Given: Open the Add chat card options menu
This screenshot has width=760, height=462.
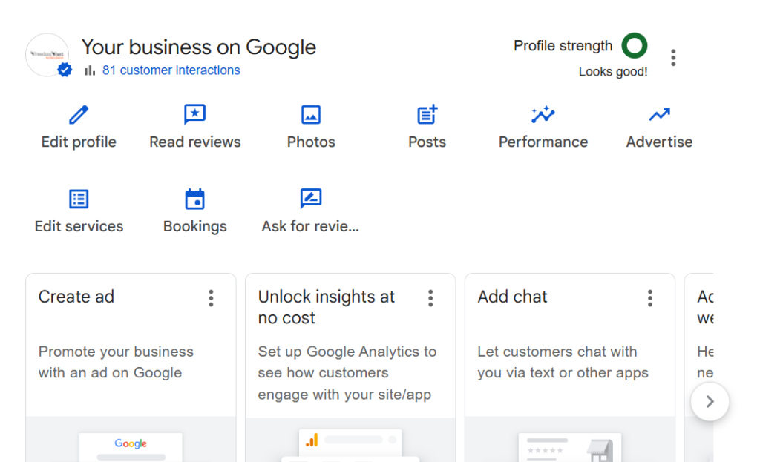Looking at the screenshot, I should coord(650,298).
